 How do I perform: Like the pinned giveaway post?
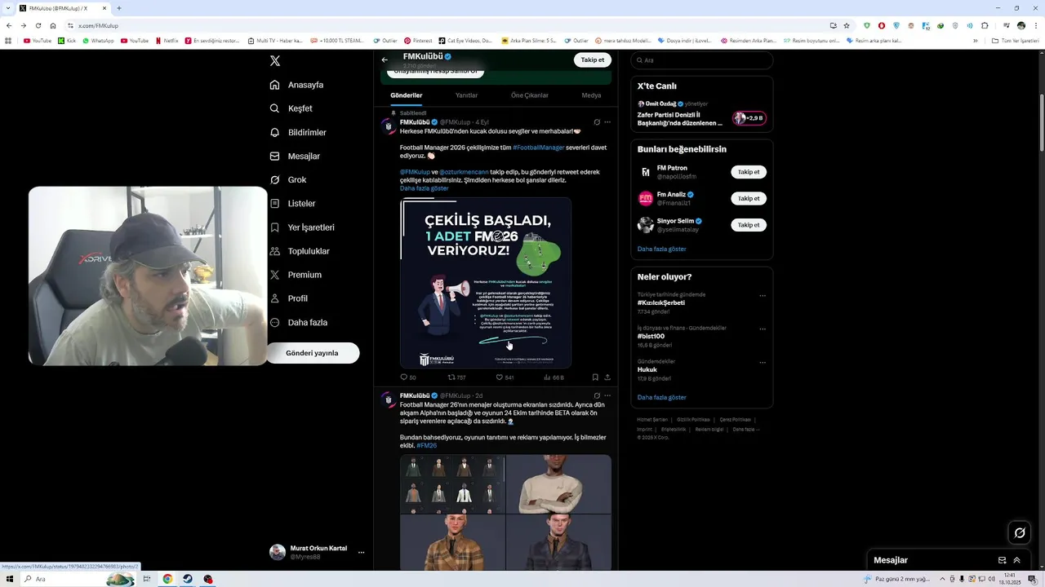pyautogui.click(x=505, y=377)
